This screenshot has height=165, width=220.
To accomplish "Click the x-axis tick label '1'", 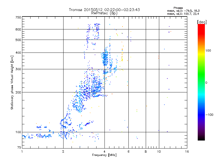I will (22, 152).
